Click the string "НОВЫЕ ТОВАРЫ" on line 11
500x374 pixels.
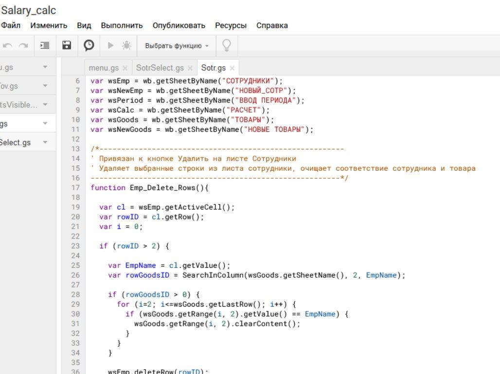pos(274,130)
